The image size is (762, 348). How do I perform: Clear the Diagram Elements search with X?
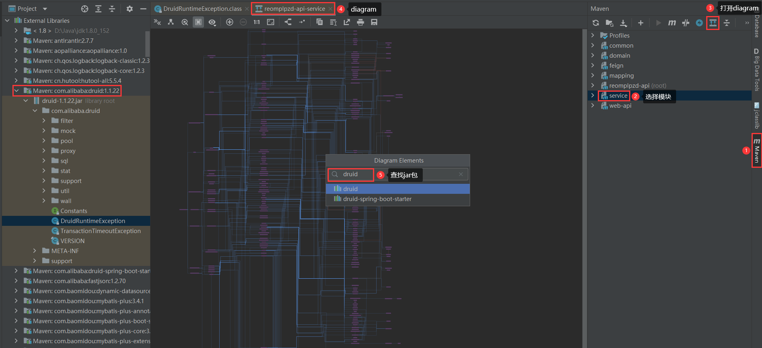pyautogui.click(x=461, y=174)
